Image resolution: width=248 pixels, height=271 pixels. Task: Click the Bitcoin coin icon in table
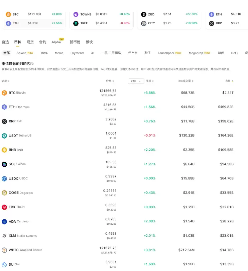pos(4,93)
